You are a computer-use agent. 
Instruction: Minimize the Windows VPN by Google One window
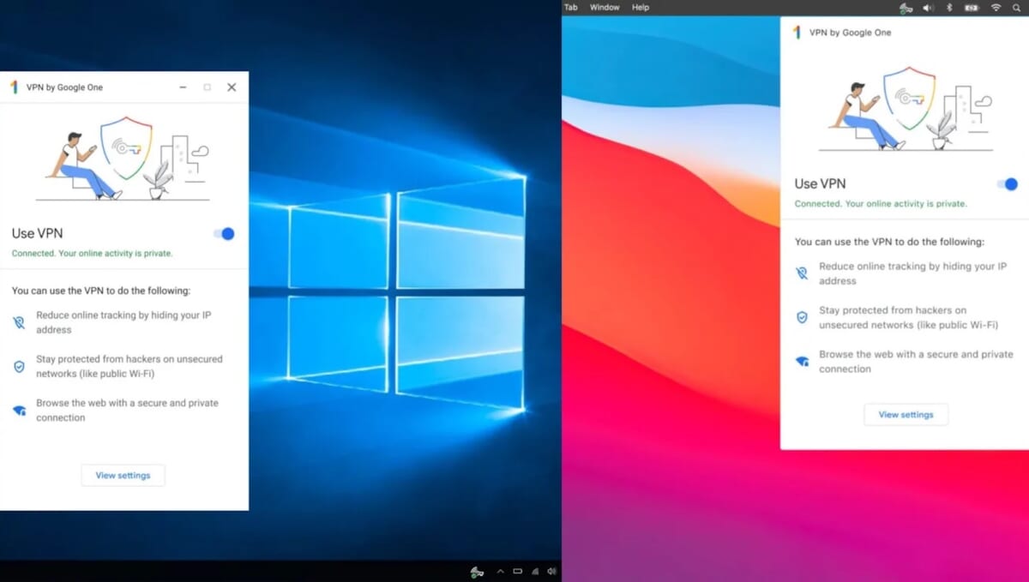tap(183, 87)
